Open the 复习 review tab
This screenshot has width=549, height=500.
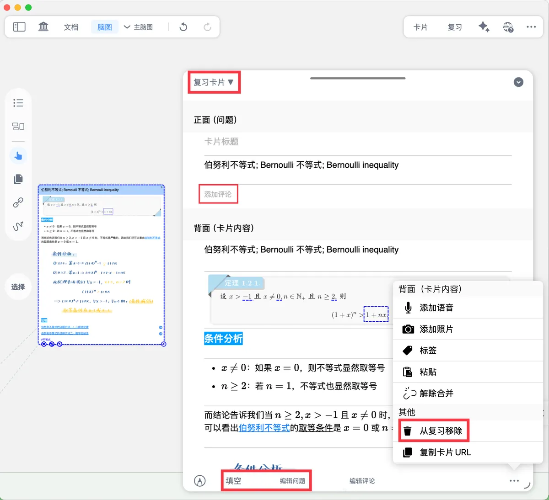[455, 27]
